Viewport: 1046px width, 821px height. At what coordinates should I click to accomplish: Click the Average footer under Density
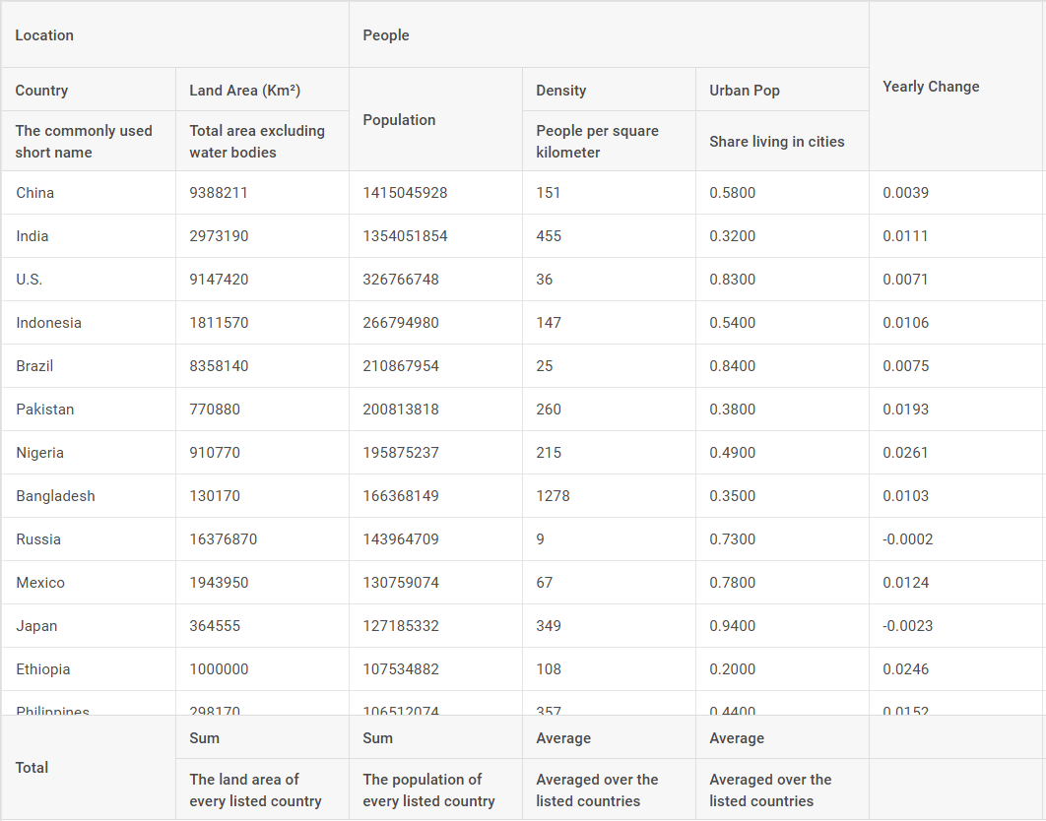[x=609, y=737]
